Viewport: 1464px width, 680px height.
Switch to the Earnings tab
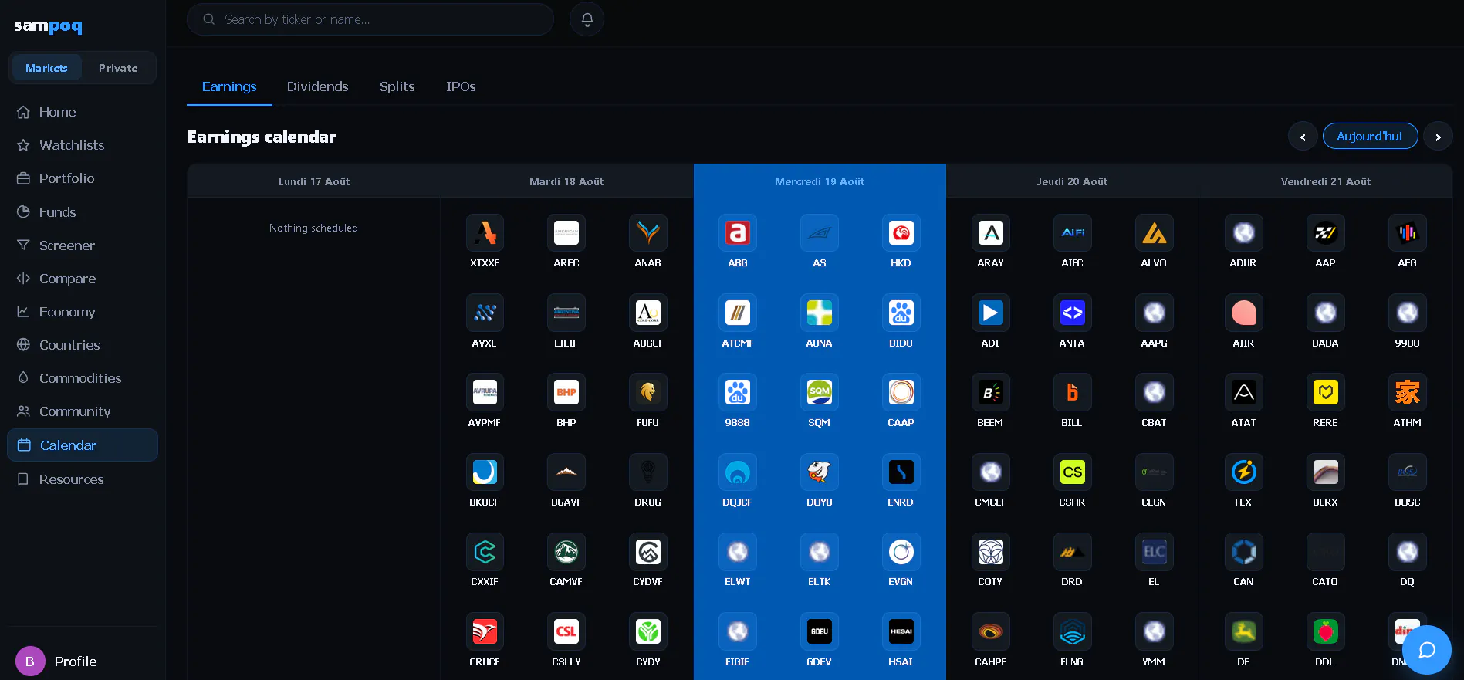pos(229,86)
